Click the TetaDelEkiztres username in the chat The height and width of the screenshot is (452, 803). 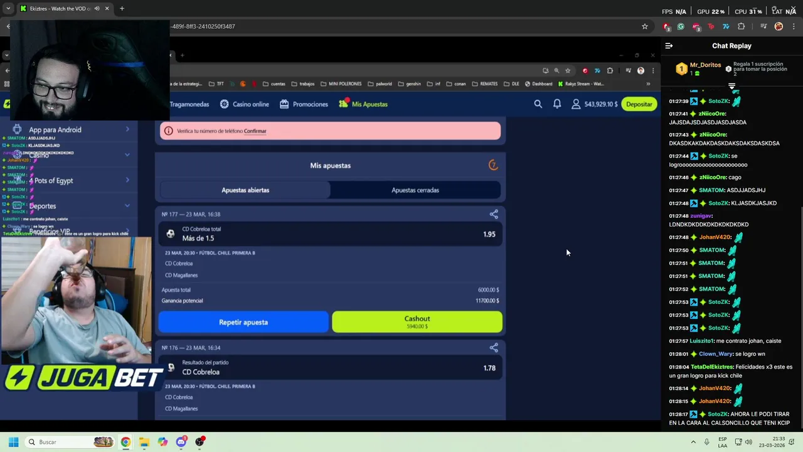coord(712,367)
